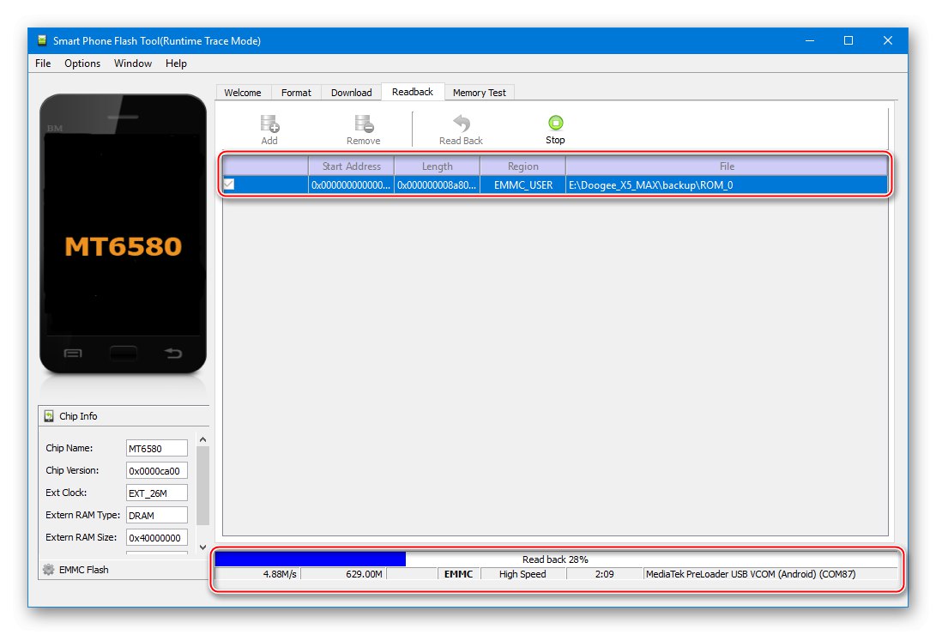Image resolution: width=936 pixels, height=635 pixels.
Task: Click the Extern RAM Size field 0x40000000
Action: point(157,538)
